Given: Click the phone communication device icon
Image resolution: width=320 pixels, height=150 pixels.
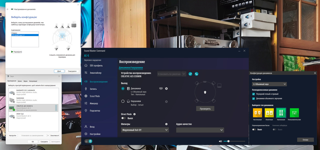Looking at the screenshot, I should click(196, 74).
